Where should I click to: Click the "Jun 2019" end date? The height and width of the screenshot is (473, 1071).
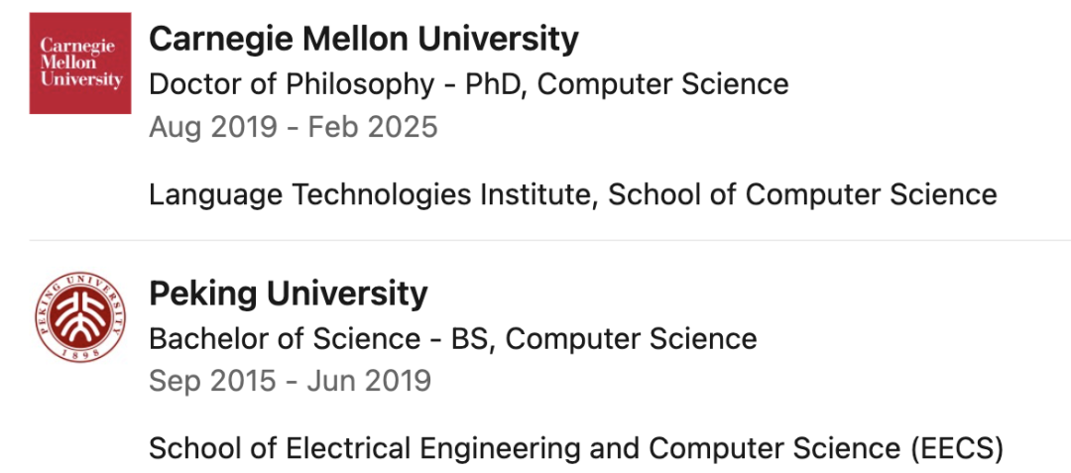click(x=370, y=380)
